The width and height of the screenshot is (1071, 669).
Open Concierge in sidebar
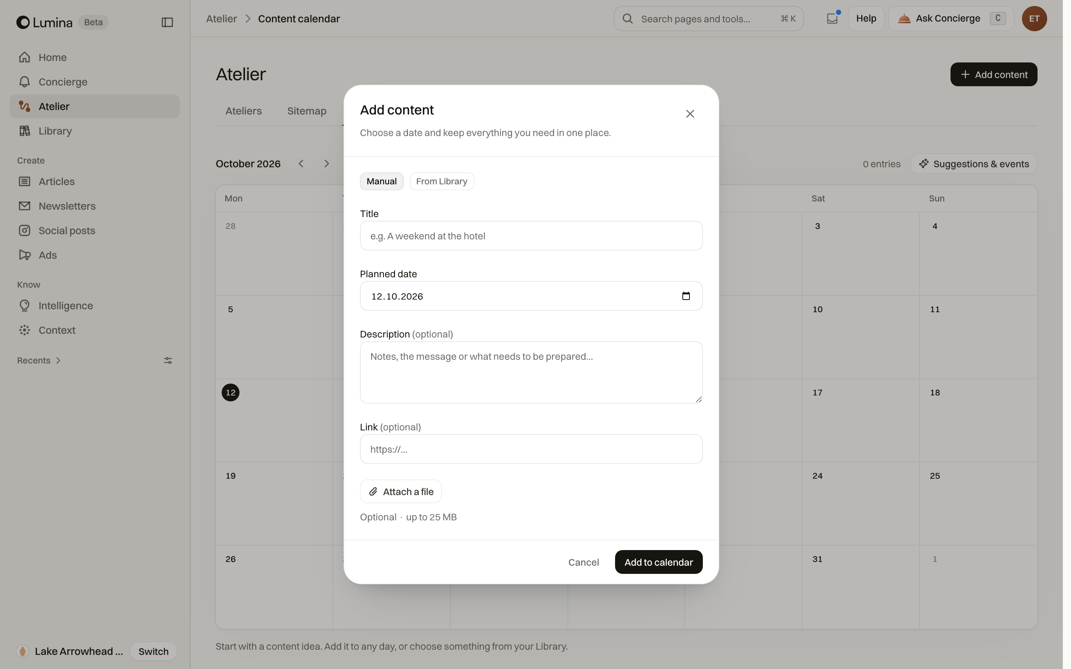click(95, 82)
